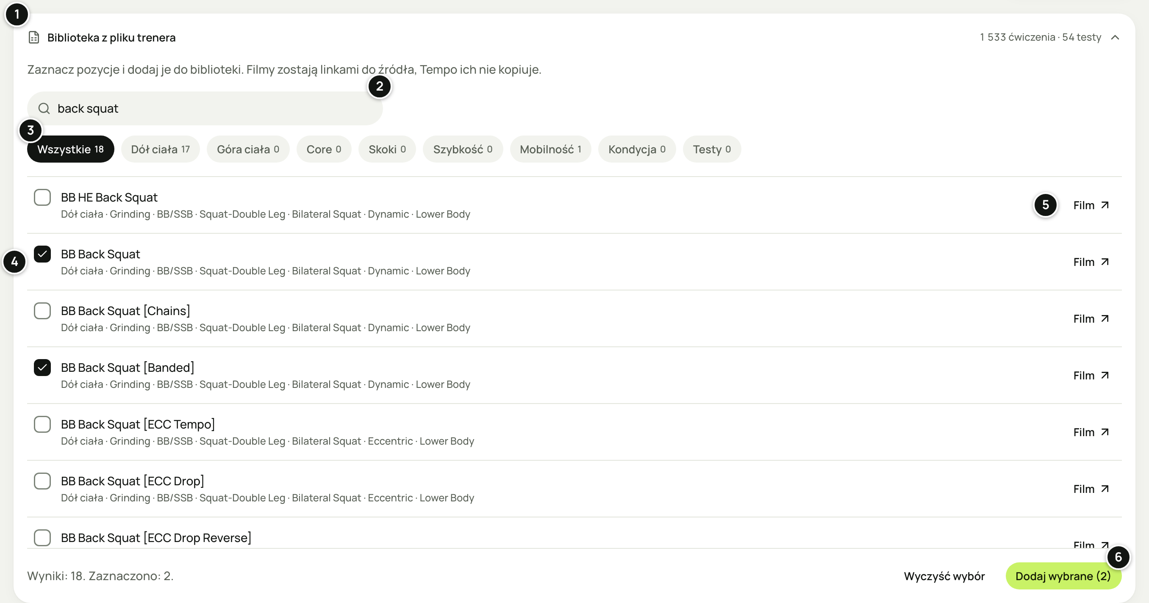Image resolution: width=1149 pixels, height=603 pixels.
Task: Click the document icon beside Biblioteka z pliku trenera
Action: pos(34,37)
